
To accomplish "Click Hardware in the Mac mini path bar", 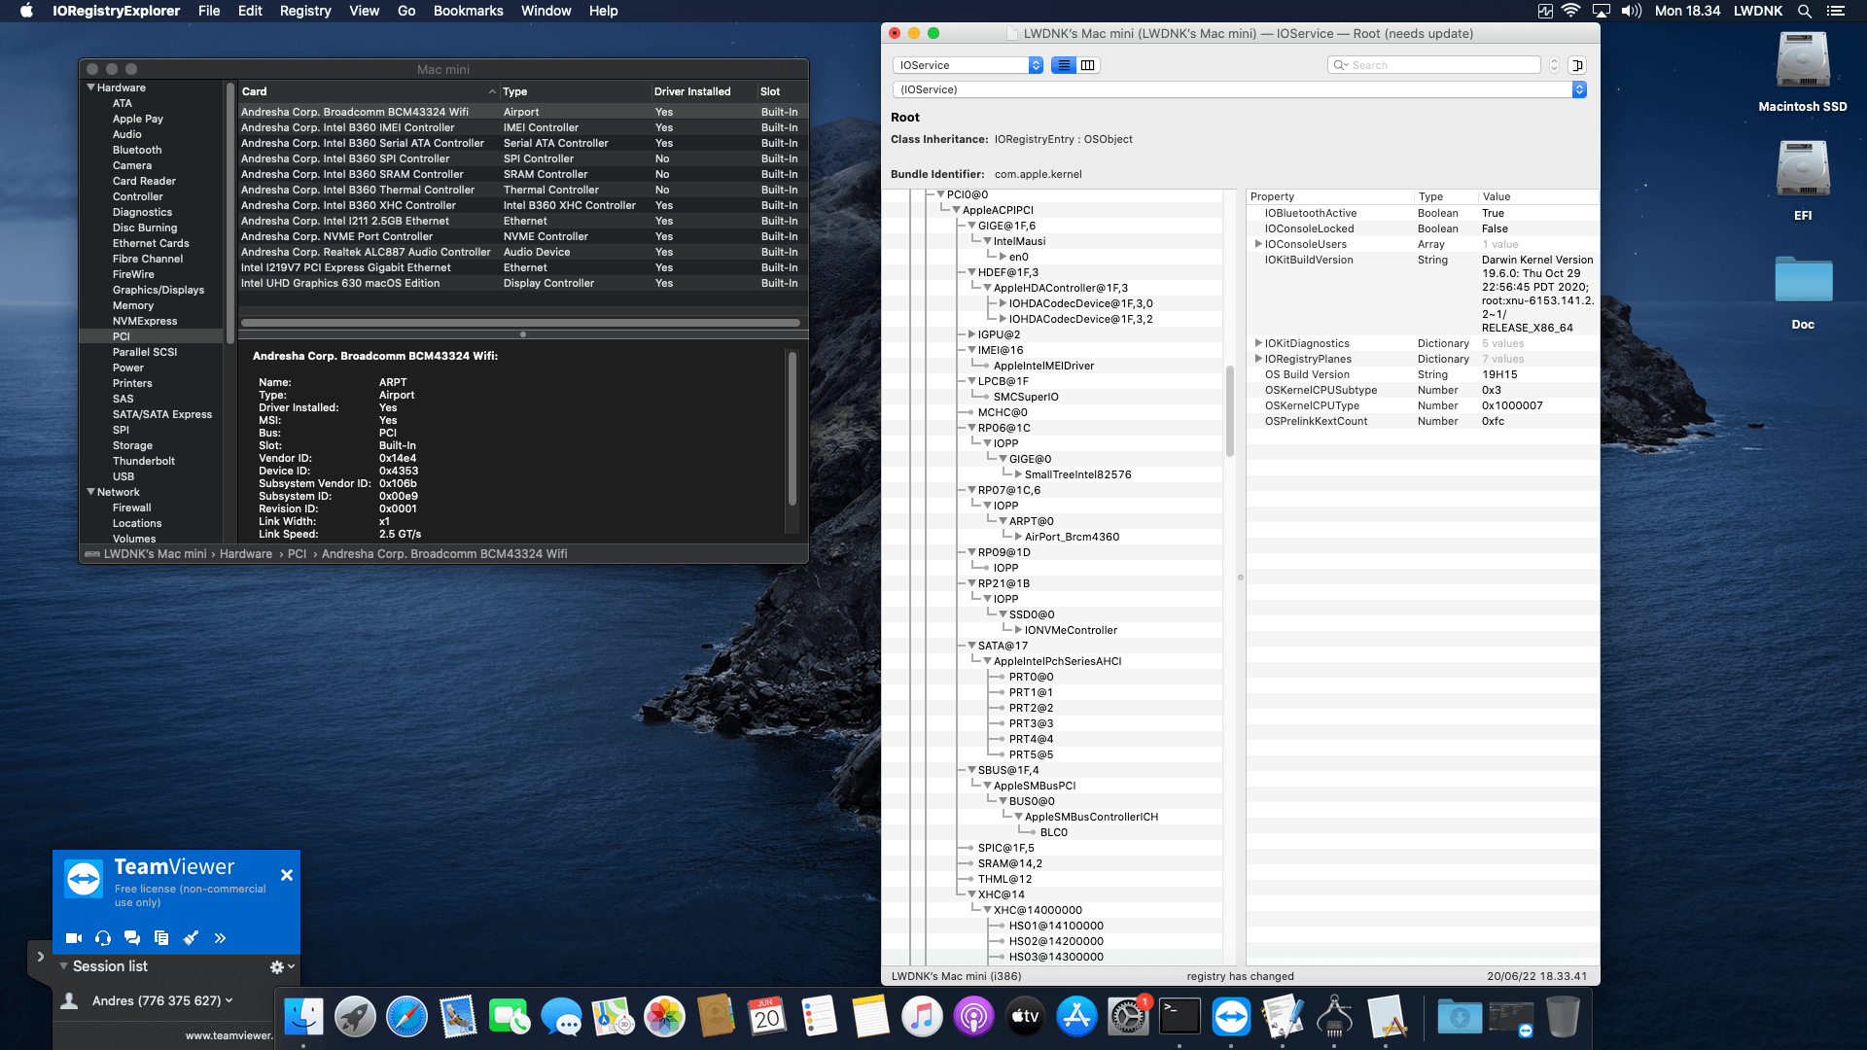I will pyautogui.click(x=246, y=554).
